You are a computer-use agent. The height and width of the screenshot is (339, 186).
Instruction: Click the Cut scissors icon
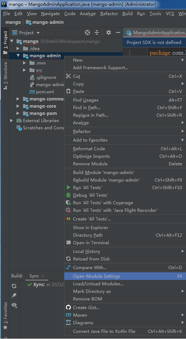68,76
